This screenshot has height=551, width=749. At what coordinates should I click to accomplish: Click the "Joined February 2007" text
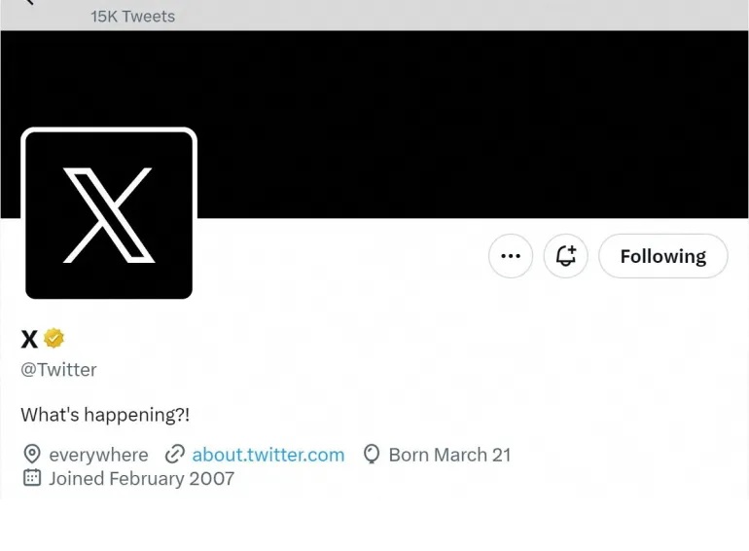point(141,478)
